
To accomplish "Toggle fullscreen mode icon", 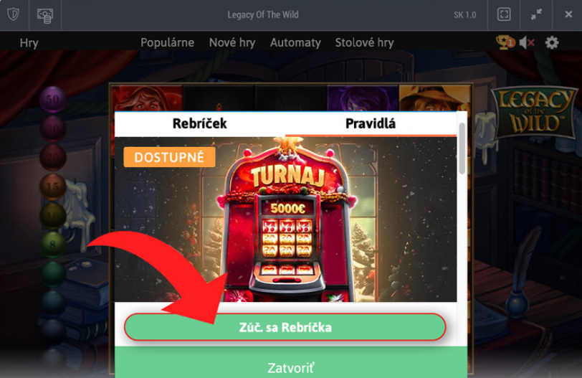I will coord(504,14).
